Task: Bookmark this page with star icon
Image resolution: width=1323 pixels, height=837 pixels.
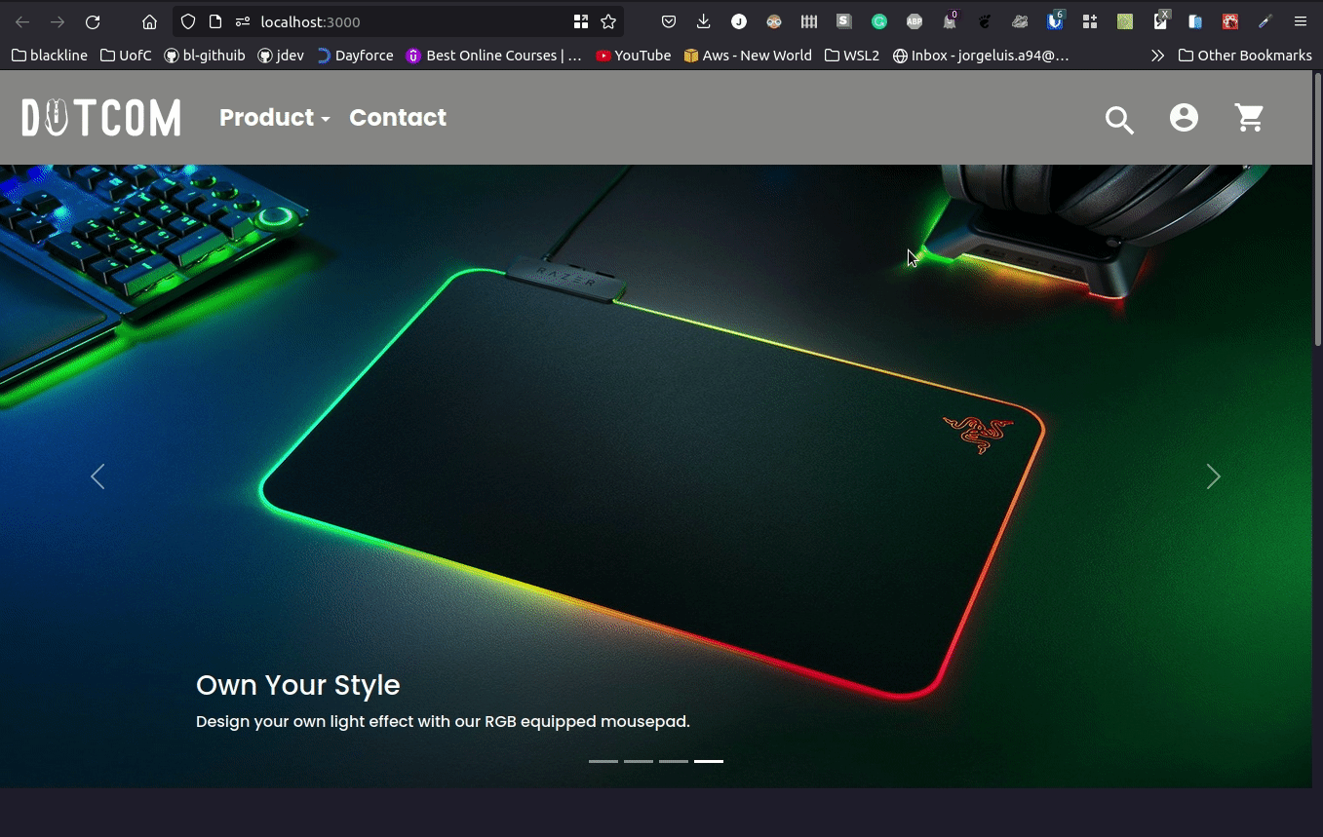Action: tap(608, 21)
